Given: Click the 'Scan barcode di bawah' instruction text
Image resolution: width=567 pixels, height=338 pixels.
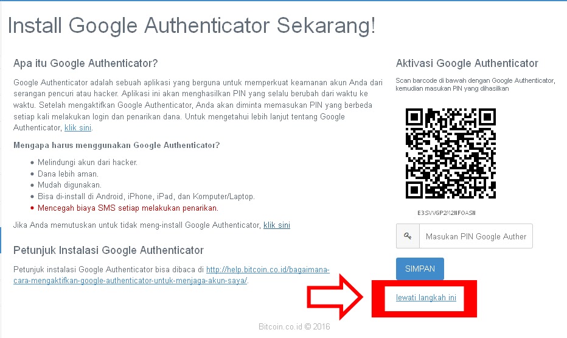Looking at the screenshot, I should point(475,84).
